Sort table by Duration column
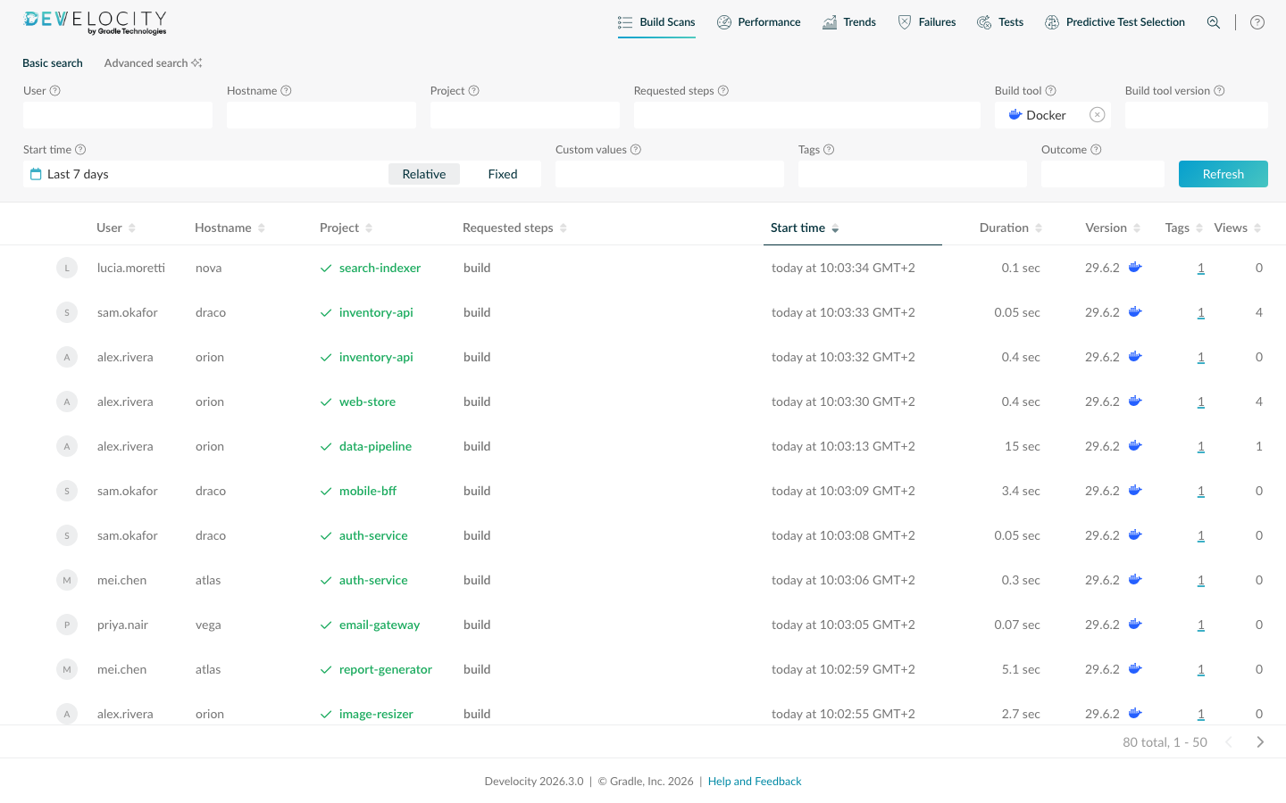 click(x=1011, y=228)
